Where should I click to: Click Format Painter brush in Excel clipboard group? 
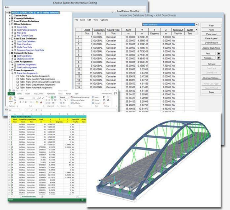[x=15, y=103]
